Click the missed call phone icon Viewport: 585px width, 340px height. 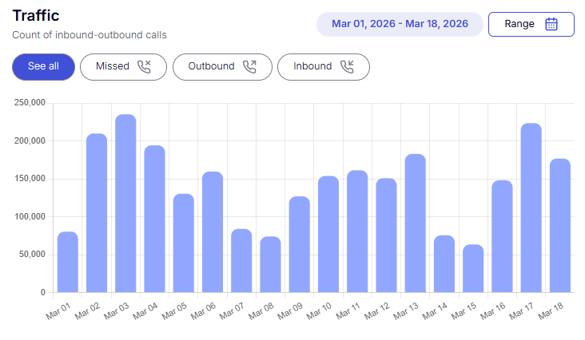[144, 66]
